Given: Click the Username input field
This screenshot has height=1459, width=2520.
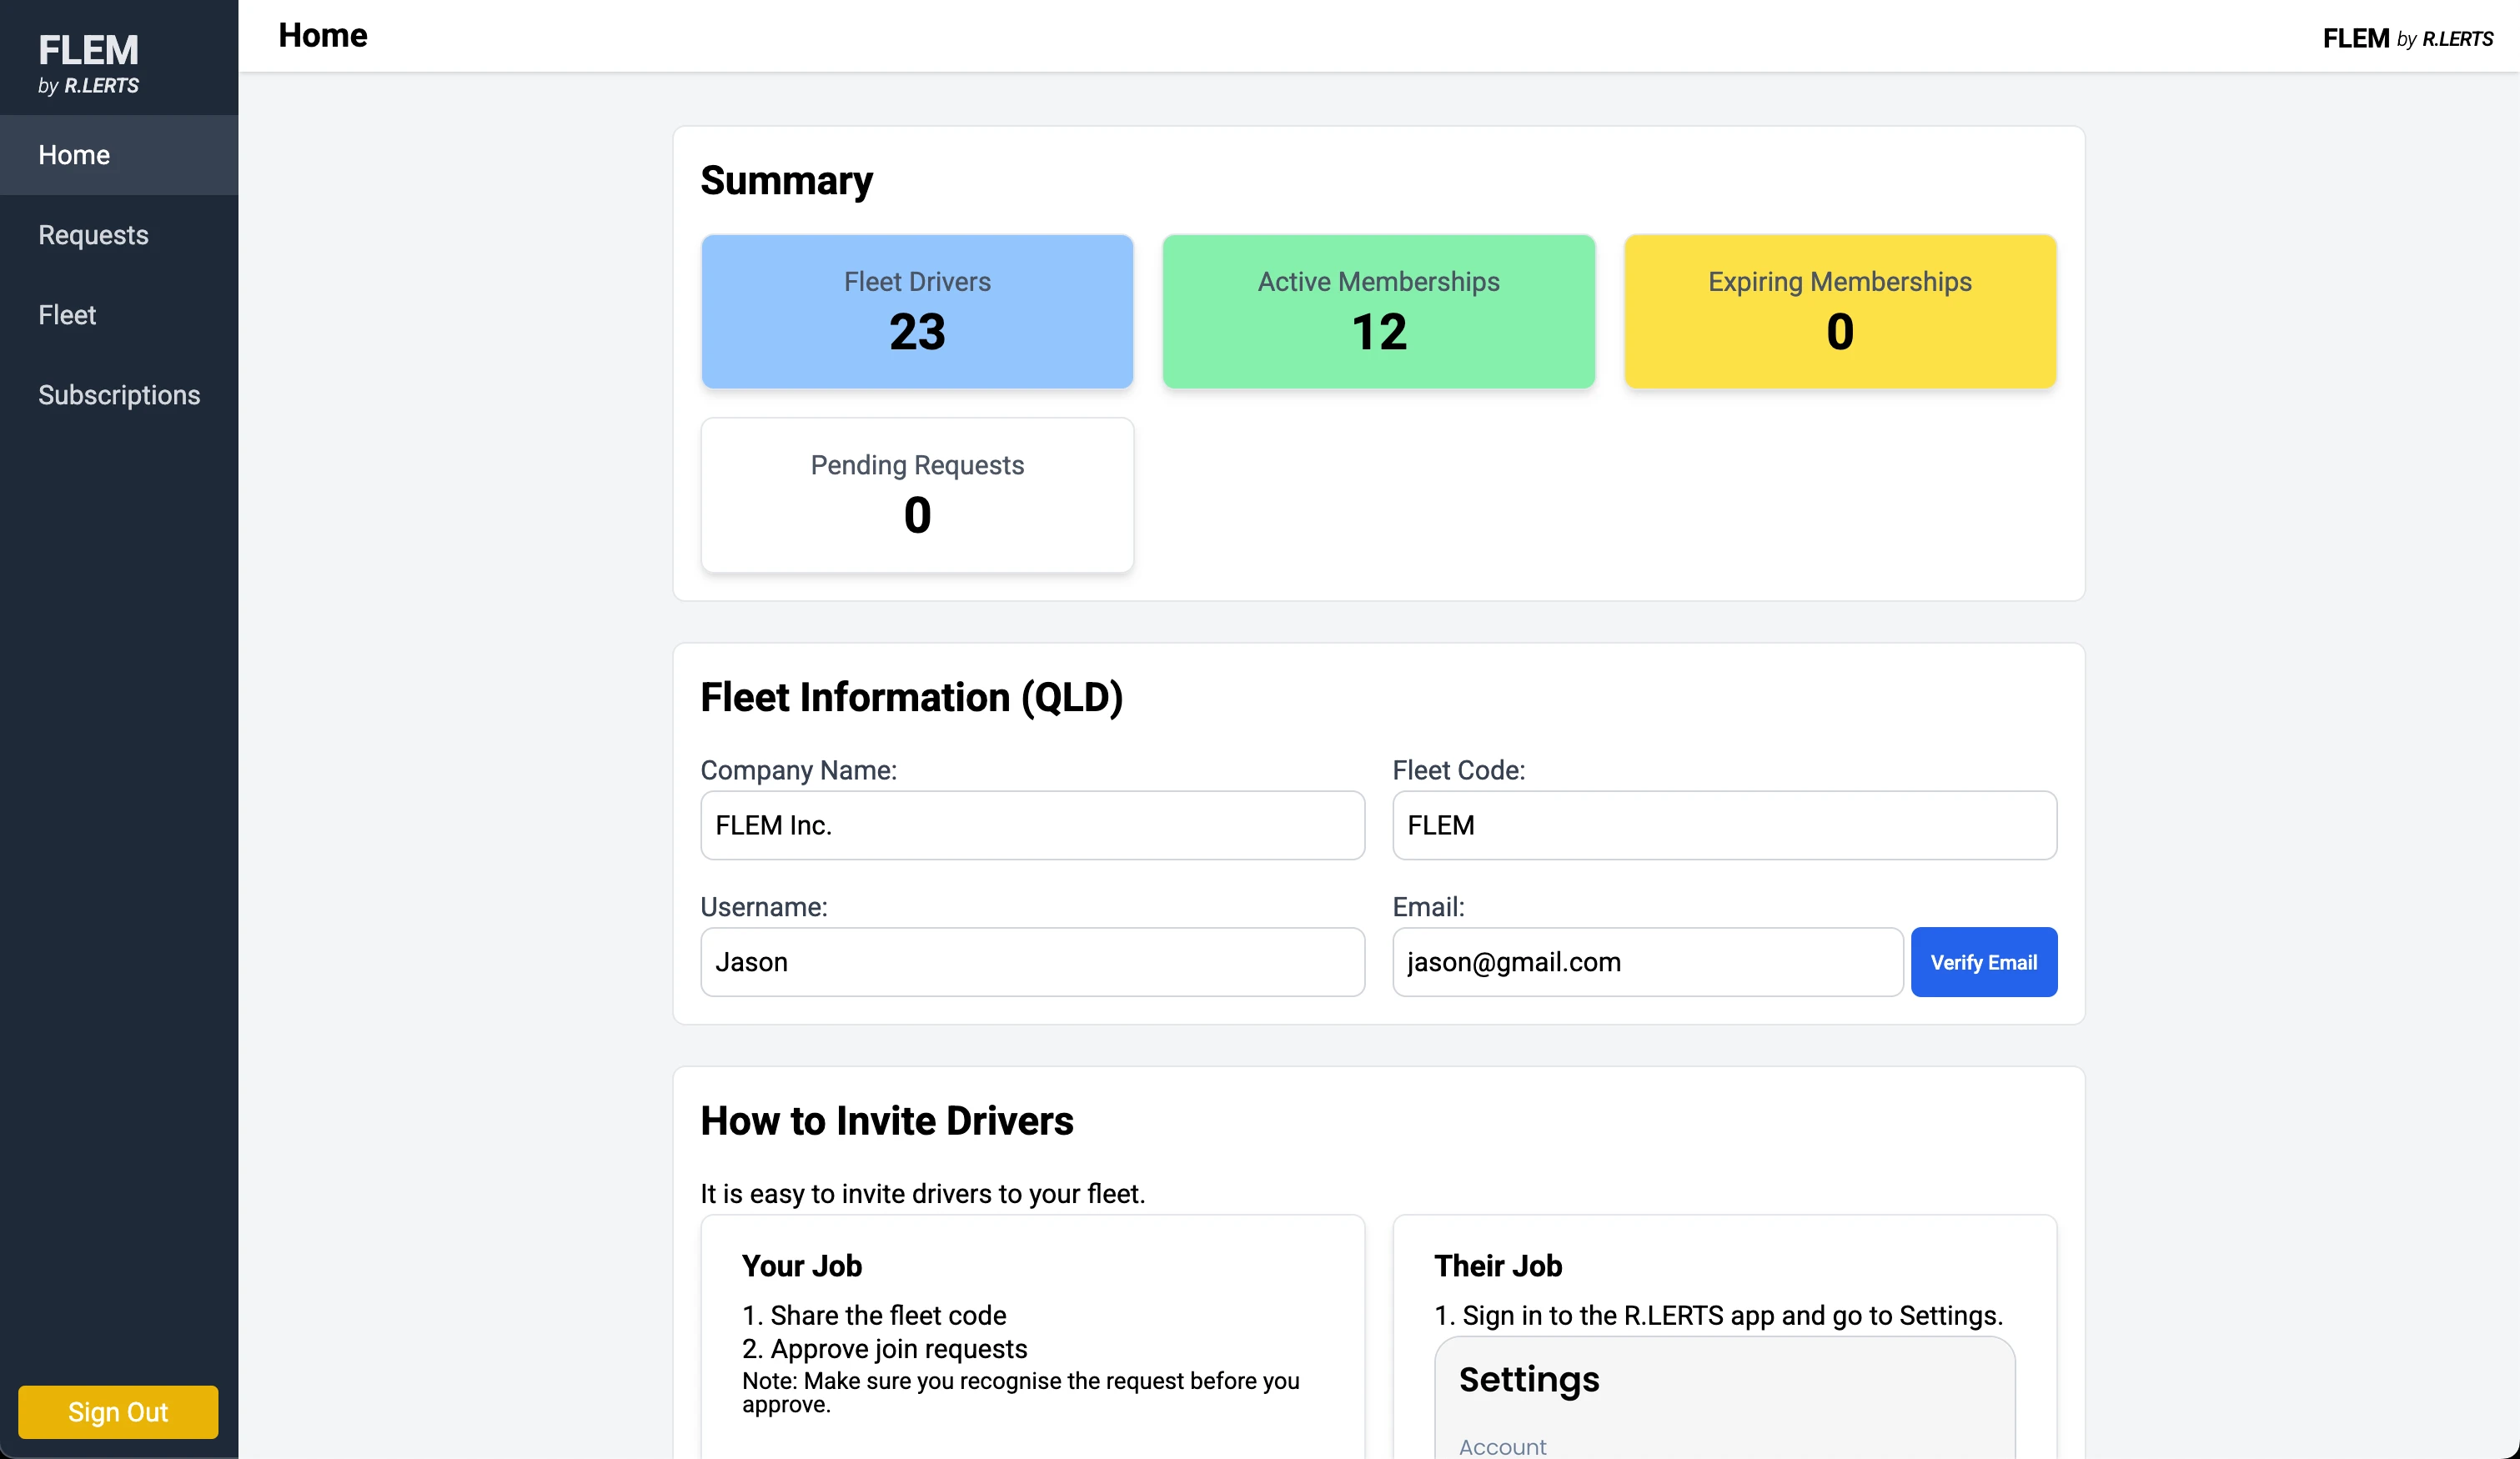Looking at the screenshot, I should [x=1032, y=962].
